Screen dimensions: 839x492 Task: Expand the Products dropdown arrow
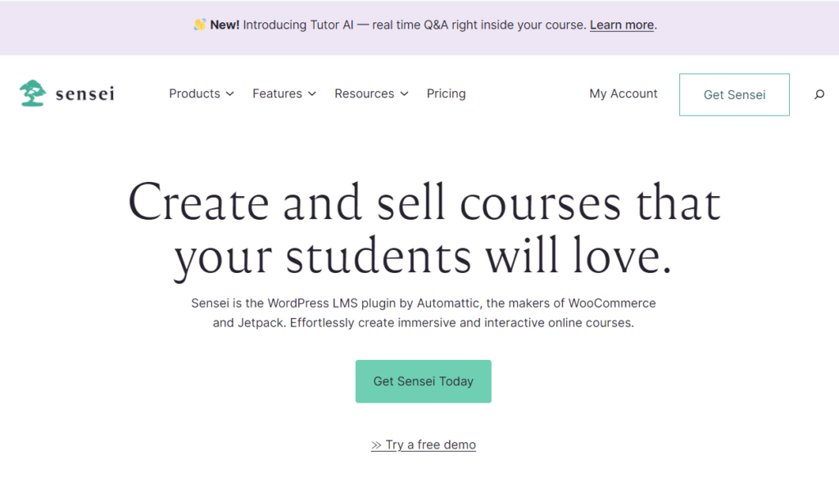pyautogui.click(x=230, y=94)
